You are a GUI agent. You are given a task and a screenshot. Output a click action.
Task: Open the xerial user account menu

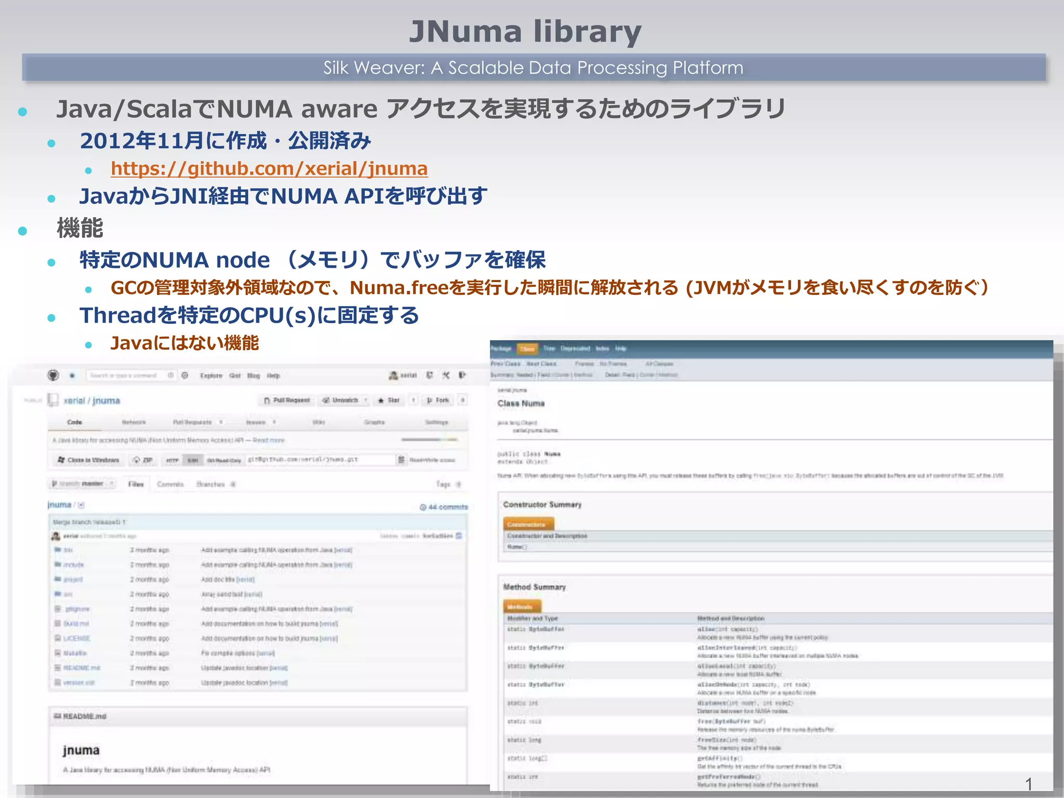pos(403,375)
